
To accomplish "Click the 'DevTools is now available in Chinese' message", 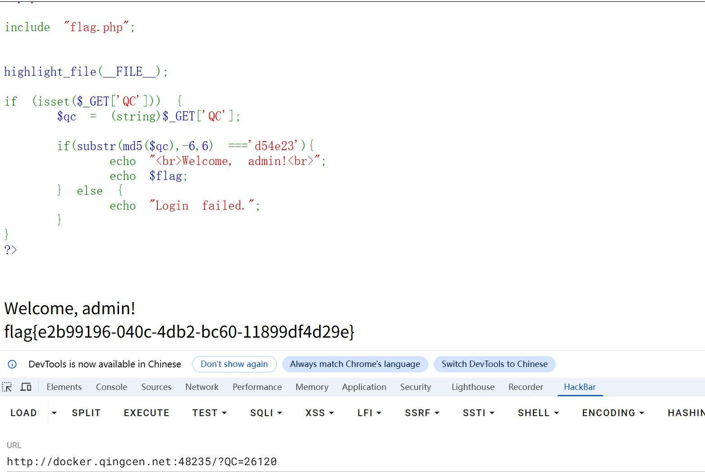I will [105, 364].
